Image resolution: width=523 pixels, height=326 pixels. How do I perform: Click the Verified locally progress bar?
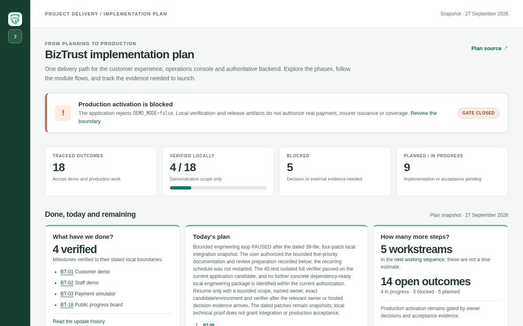click(x=218, y=188)
